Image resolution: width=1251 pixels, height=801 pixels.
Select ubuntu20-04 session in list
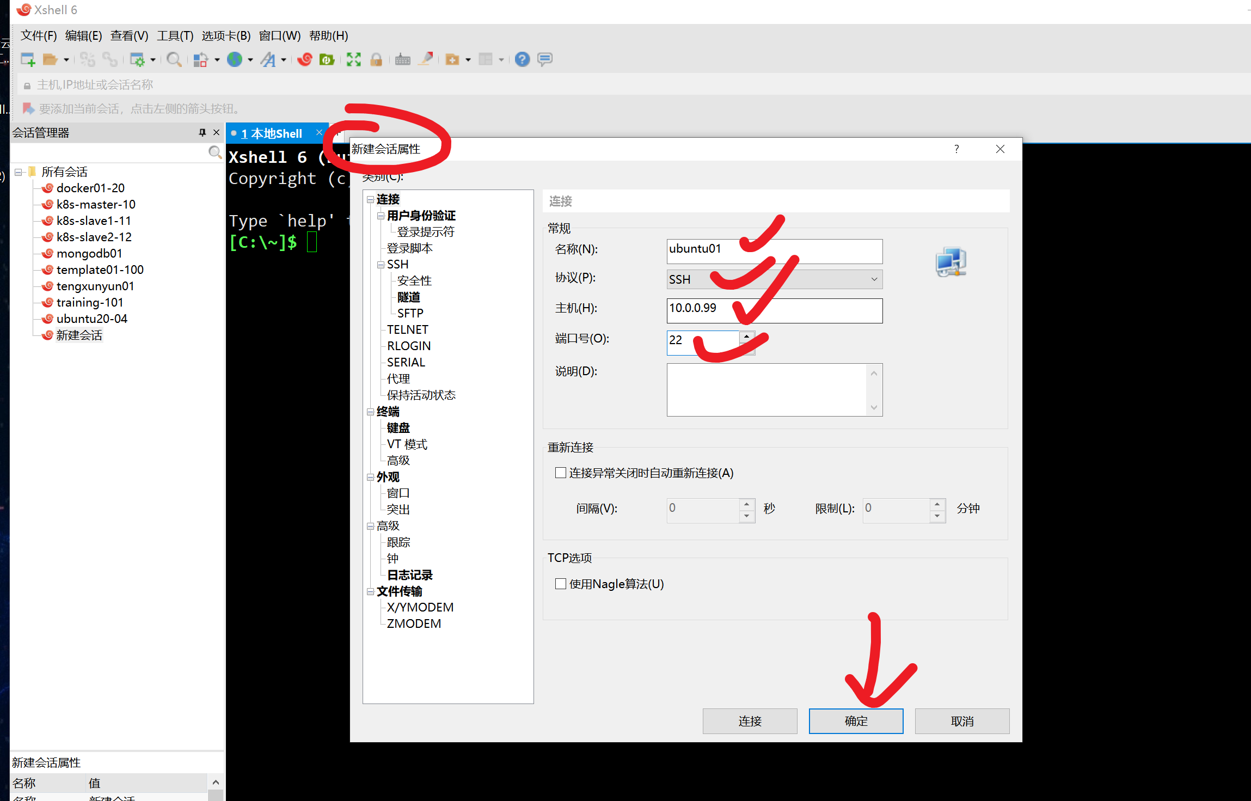coord(91,319)
